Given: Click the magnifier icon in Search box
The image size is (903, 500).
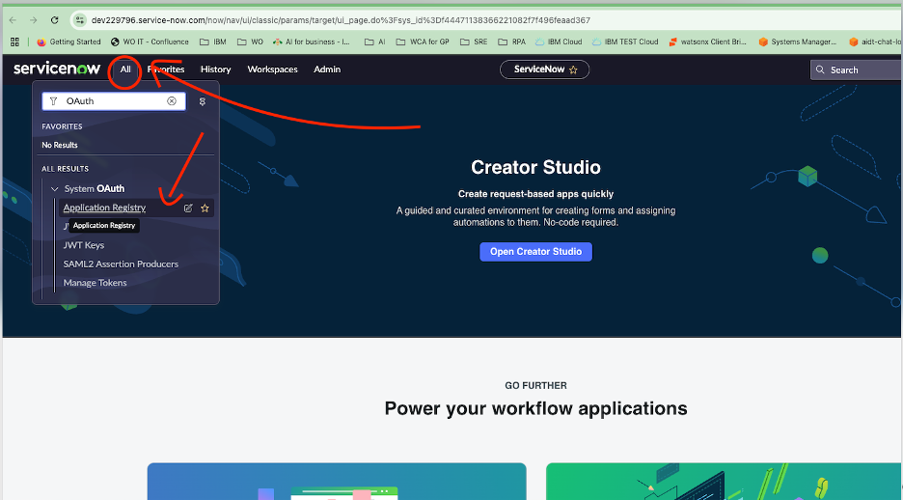Looking at the screenshot, I should click(820, 69).
